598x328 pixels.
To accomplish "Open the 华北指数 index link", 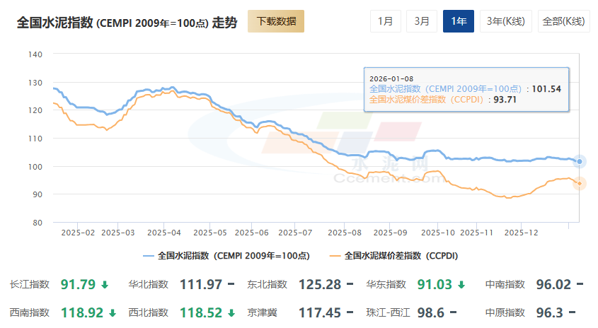I will pos(148,285).
